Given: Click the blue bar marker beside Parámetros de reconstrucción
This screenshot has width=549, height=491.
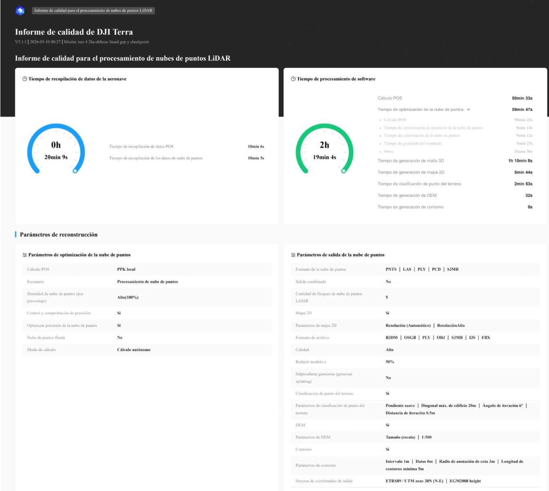Looking at the screenshot, I should 16,234.
